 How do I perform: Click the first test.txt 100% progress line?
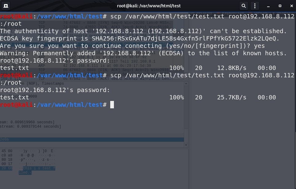point(138,68)
